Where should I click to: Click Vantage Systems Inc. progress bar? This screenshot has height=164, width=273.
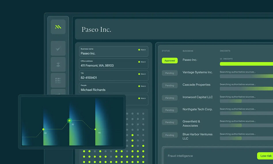tap(246, 76)
